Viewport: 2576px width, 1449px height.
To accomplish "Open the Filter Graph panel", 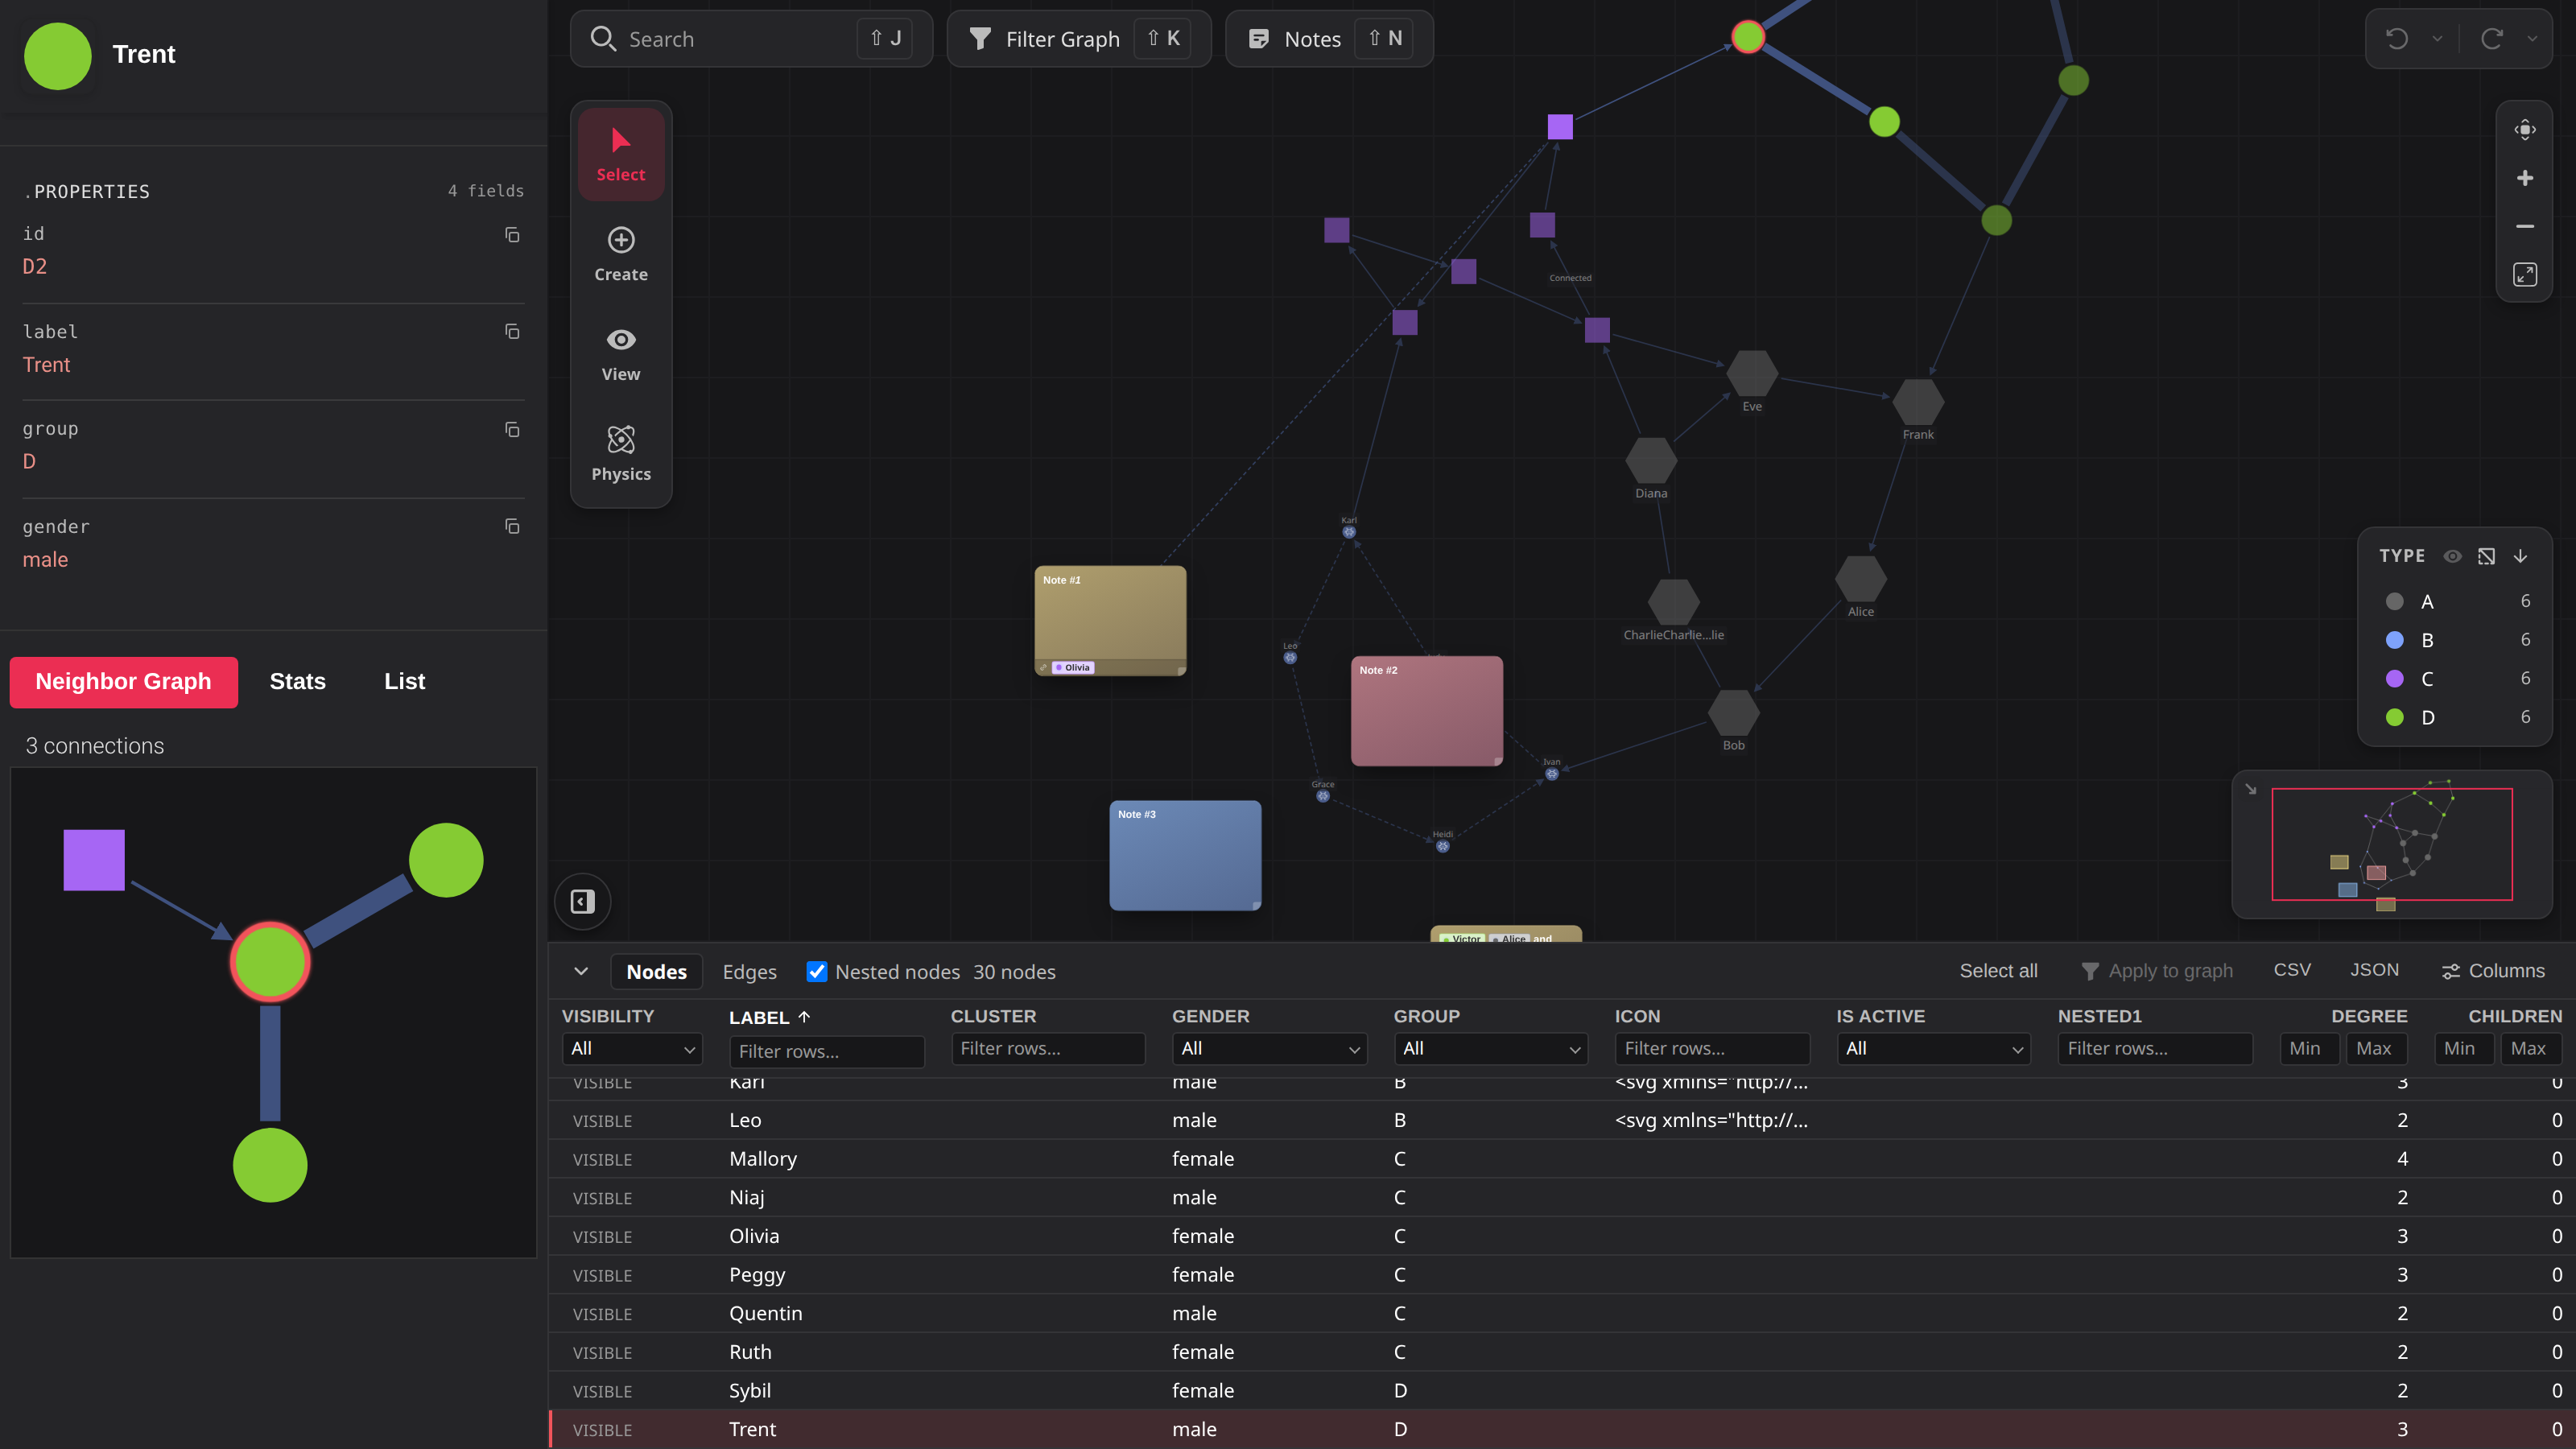I will point(1079,39).
